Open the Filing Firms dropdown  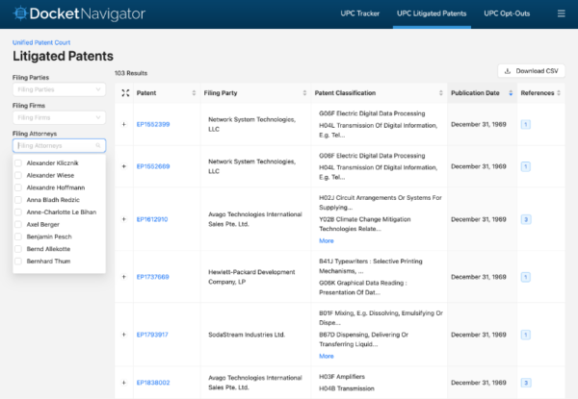(x=59, y=117)
